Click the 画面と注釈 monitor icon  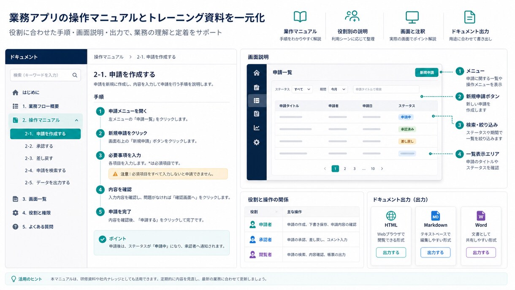(x=412, y=17)
